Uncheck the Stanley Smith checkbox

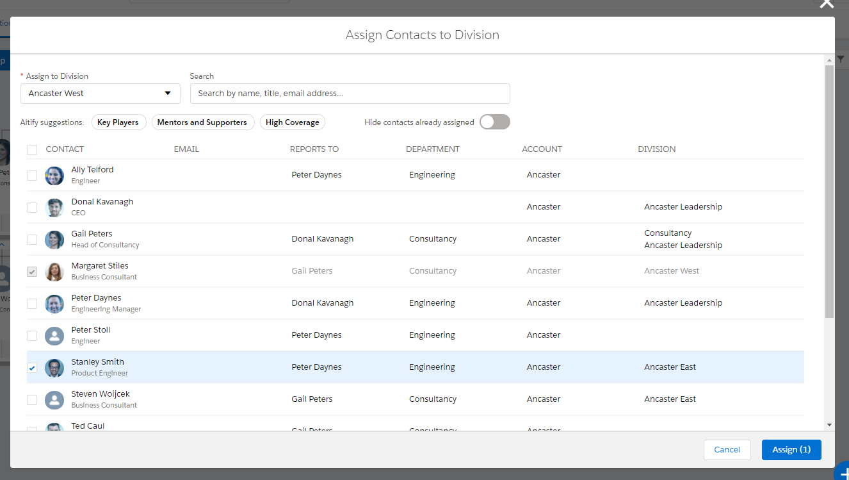(x=32, y=368)
